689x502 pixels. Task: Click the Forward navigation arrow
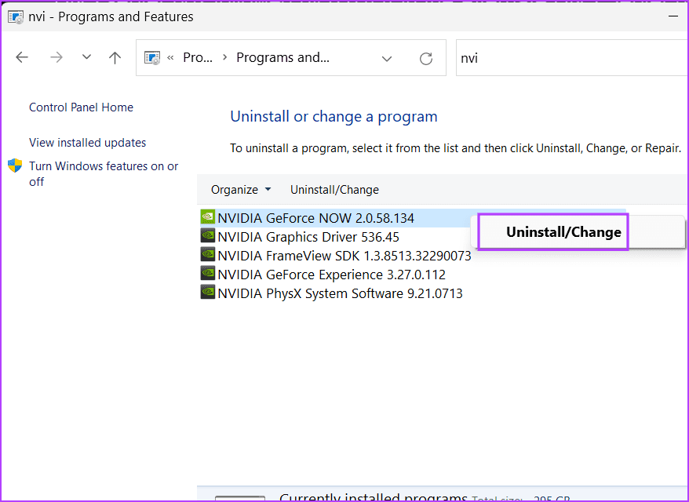tap(57, 57)
